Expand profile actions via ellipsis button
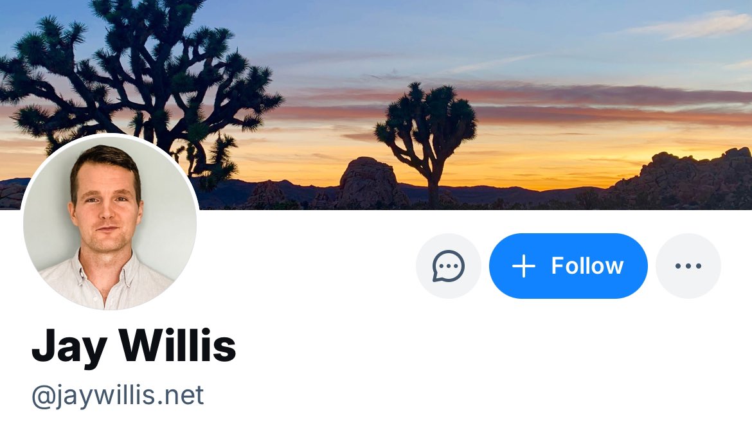Image resolution: width=752 pixels, height=426 pixels. pos(688,266)
